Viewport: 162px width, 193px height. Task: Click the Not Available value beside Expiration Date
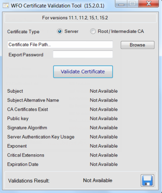(x=104, y=164)
